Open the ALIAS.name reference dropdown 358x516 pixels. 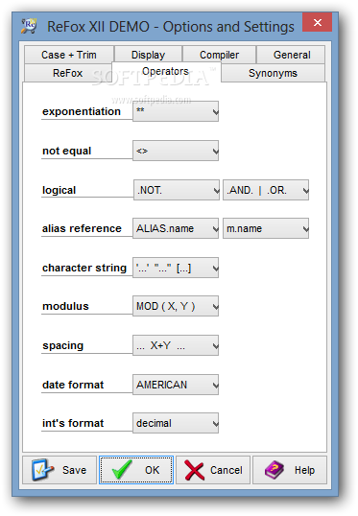176,228
